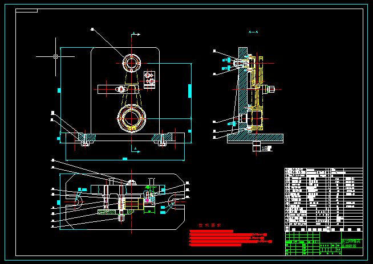Click the empty label box at frame corner
The height and width of the screenshot is (264, 373).
point(26,10)
